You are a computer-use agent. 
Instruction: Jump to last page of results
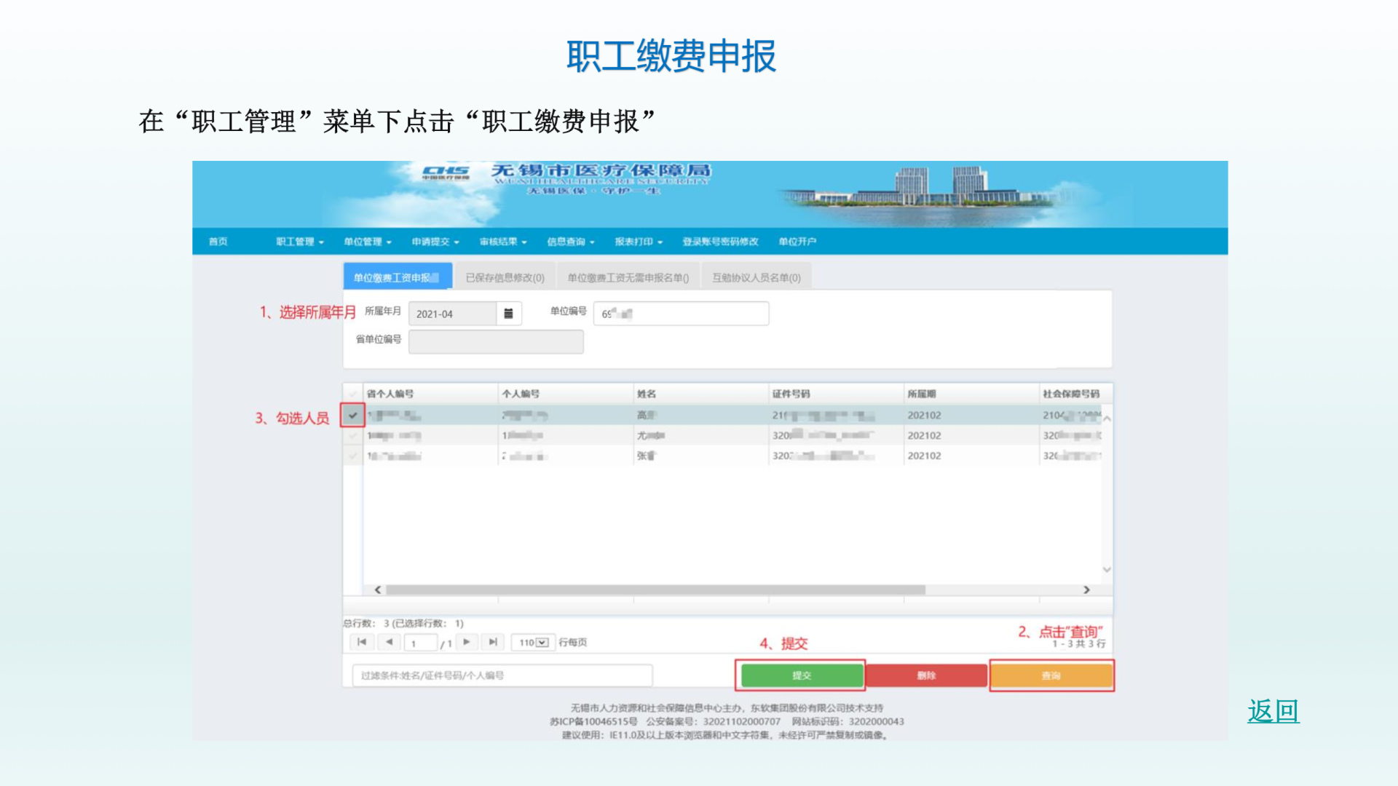493,642
